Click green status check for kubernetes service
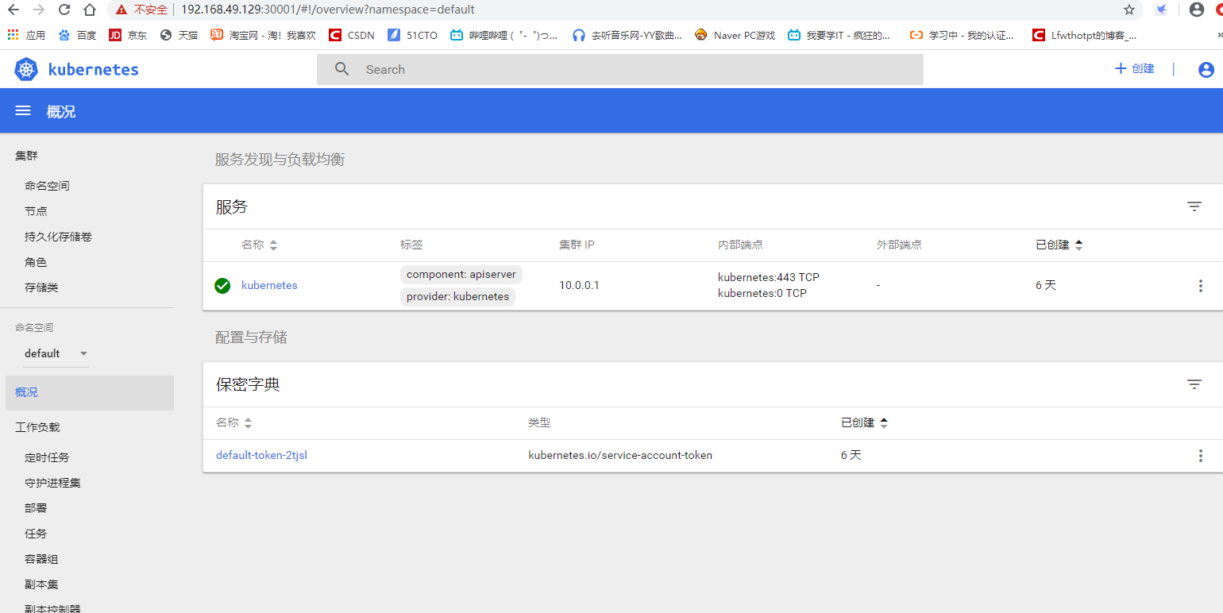The image size is (1223, 613). [222, 286]
